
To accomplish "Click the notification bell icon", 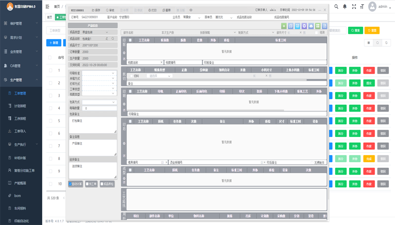I will (345, 7).
